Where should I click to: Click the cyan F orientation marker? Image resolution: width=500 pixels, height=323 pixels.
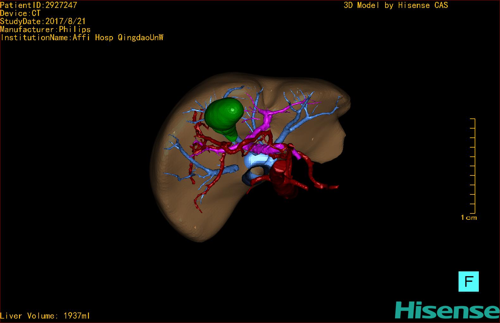coord(468,282)
